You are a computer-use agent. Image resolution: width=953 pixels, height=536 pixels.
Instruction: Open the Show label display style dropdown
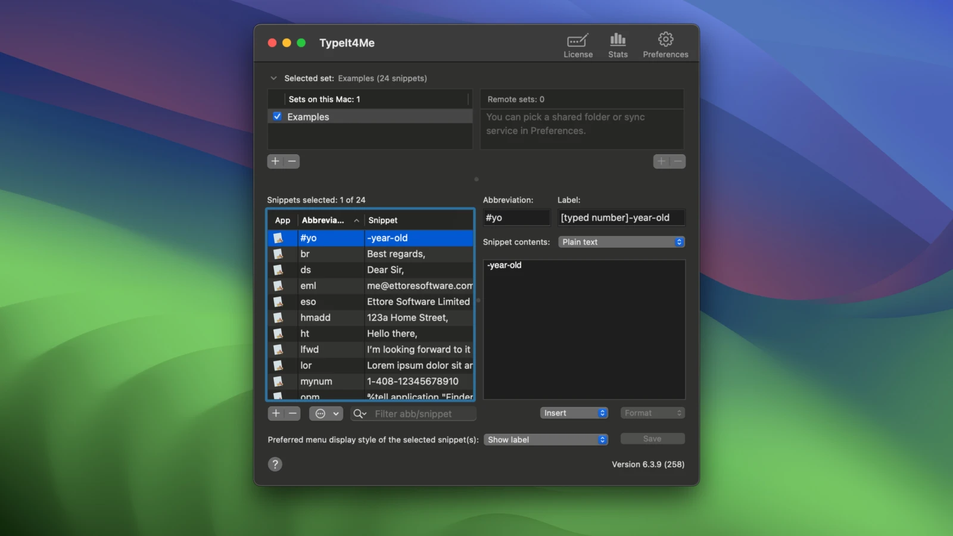546,440
